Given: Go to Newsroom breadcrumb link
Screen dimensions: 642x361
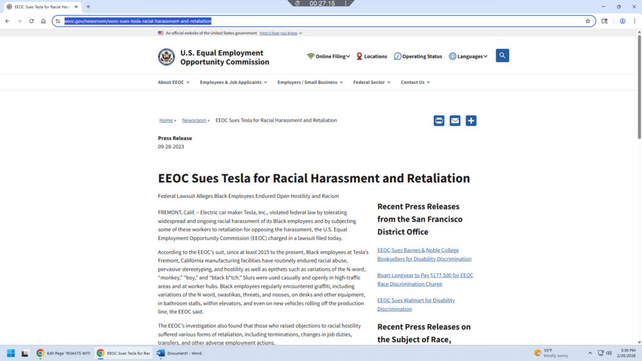Looking at the screenshot, I should click(x=194, y=120).
